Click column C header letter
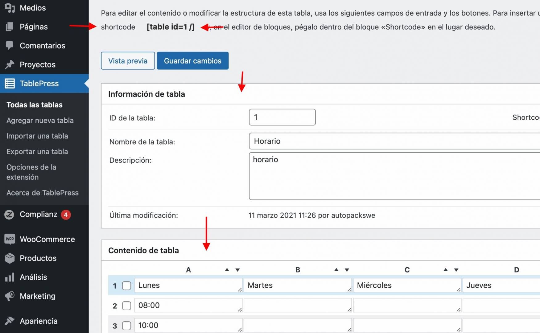The image size is (540, 333). (x=407, y=270)
